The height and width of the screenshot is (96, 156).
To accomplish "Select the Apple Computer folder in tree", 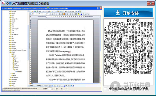I will [15, 29].
